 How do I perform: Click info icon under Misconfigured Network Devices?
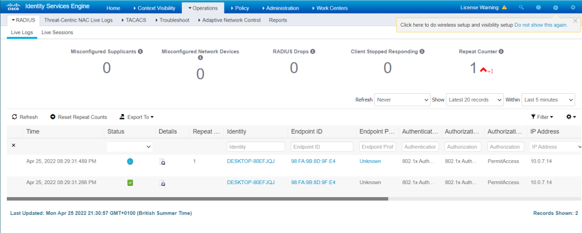pos(201,58)
